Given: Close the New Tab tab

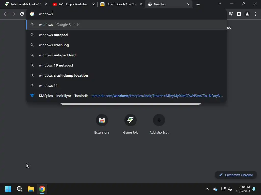Looking at the screenshot, I should pos(188,4).
